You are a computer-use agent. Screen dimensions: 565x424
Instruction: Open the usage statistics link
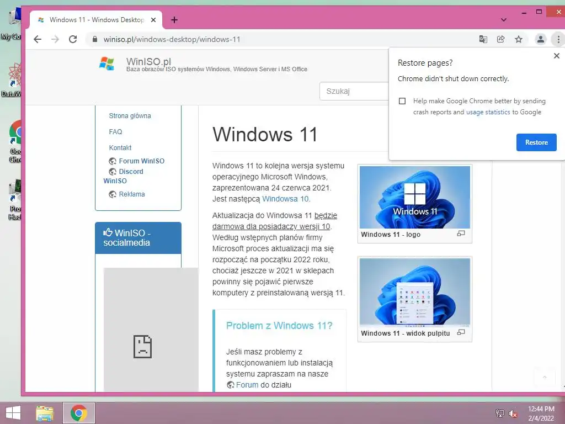tap(488, 112)
